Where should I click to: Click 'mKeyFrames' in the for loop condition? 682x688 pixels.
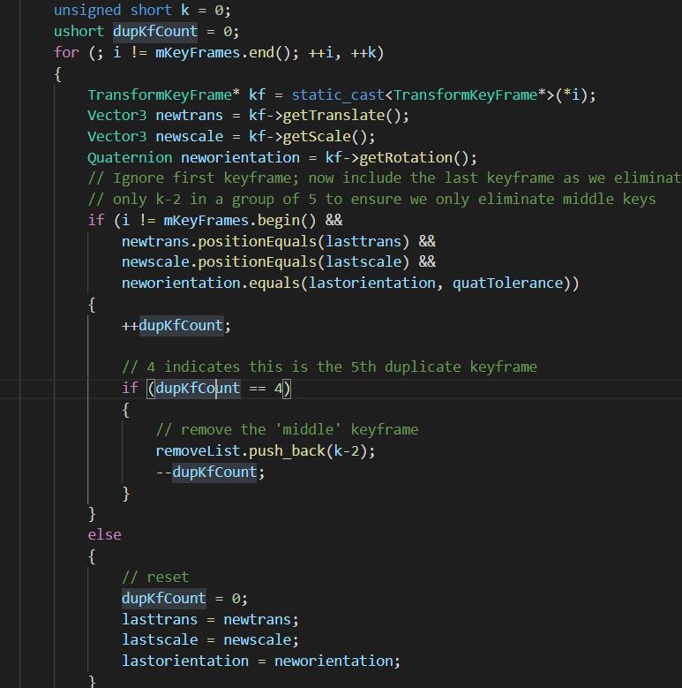point(198,52)
